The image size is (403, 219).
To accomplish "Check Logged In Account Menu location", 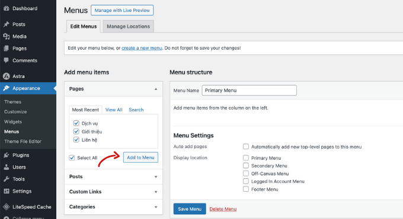I will pos(246,181).
